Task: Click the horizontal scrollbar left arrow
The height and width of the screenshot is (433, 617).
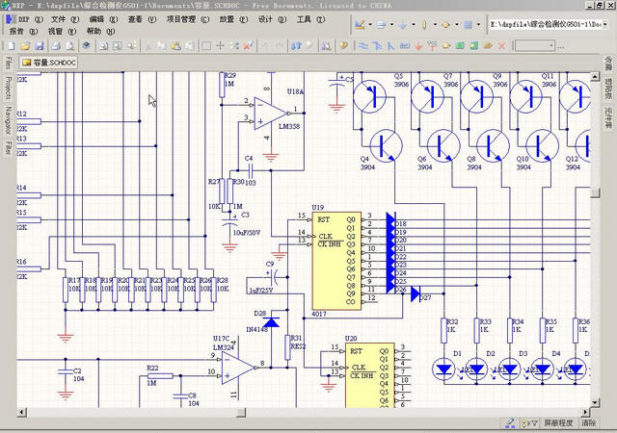Action: pyautogui.click(x=22, y=412)
